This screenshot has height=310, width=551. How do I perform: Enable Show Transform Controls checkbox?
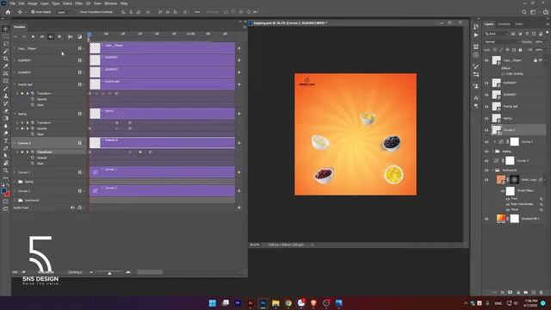[x=77, y=12]
